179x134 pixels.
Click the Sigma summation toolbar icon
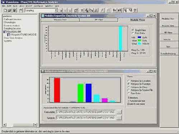[82, 10]
